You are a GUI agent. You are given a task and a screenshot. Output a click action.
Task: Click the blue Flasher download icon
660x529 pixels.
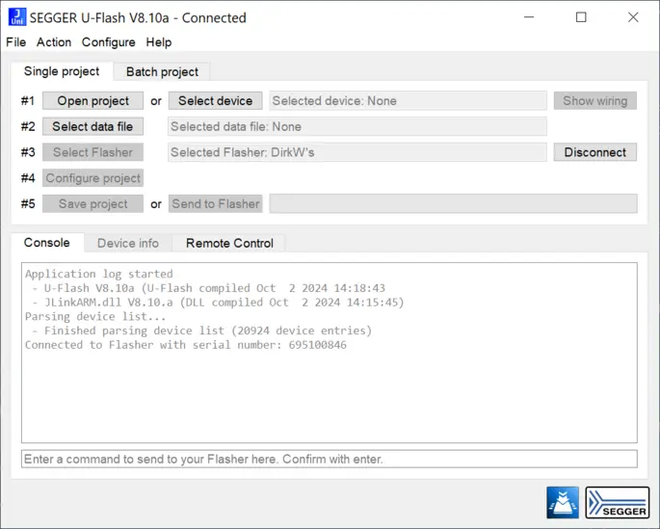coord(563,502)
